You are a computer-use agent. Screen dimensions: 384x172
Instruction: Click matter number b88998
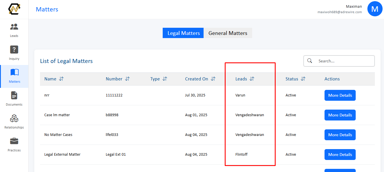point(112,115)
